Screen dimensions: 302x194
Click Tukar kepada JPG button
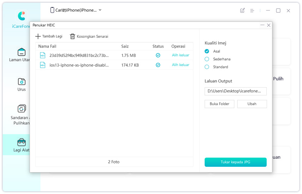235,162
